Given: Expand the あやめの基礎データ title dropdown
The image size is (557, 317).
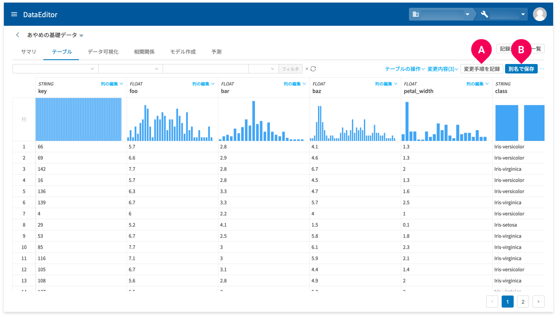Looking at the screenshot, I should [82, 35].
